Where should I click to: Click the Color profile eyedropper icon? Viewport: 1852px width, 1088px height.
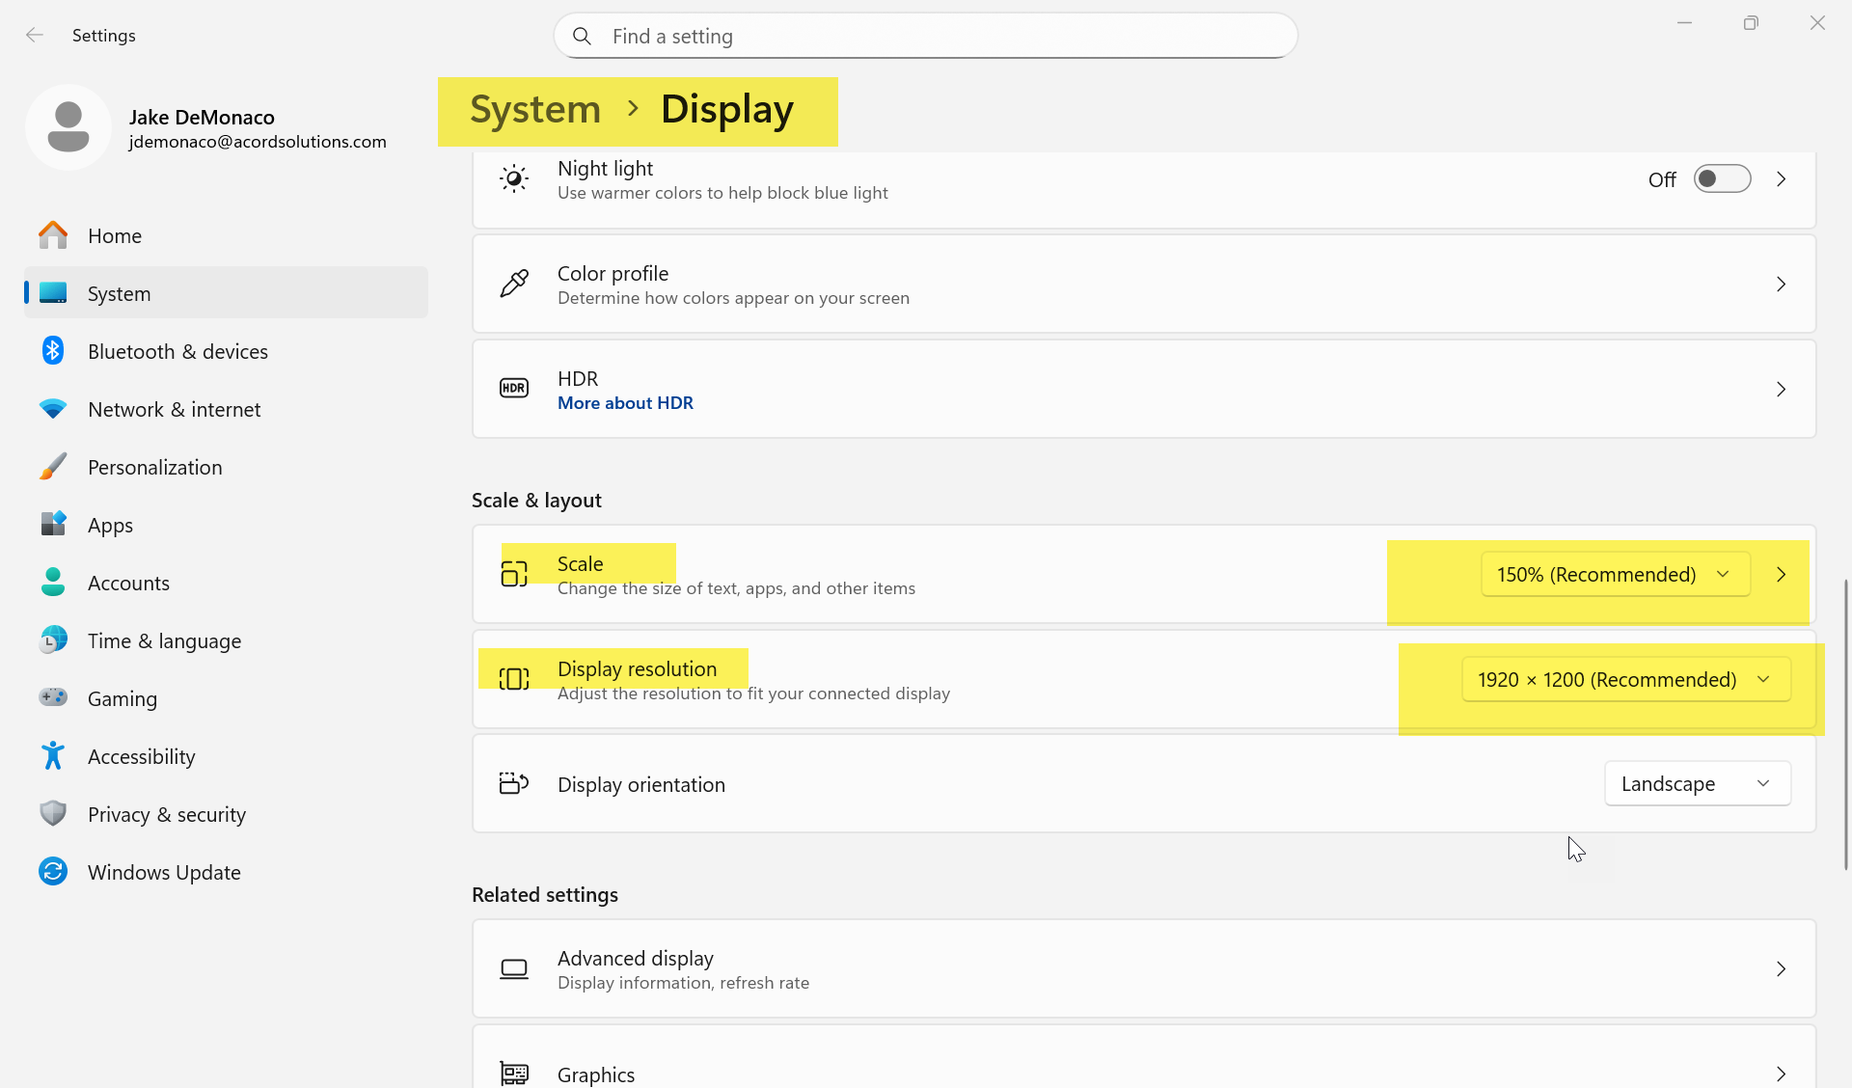514,284
